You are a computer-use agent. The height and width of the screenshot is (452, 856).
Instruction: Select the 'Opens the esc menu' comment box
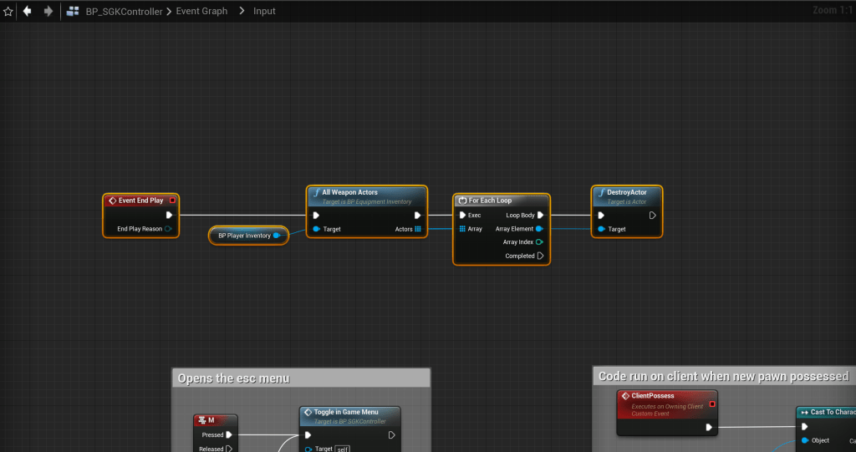301,378
